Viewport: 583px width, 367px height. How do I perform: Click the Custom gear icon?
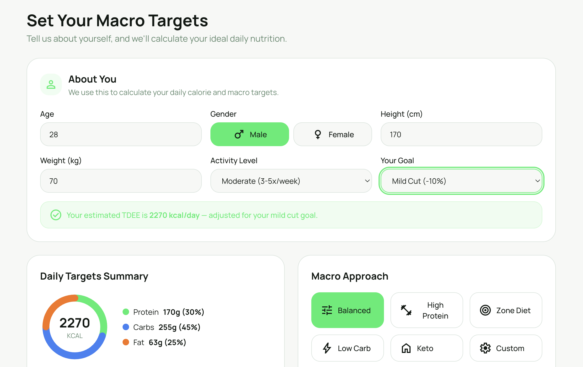[485, 348]
